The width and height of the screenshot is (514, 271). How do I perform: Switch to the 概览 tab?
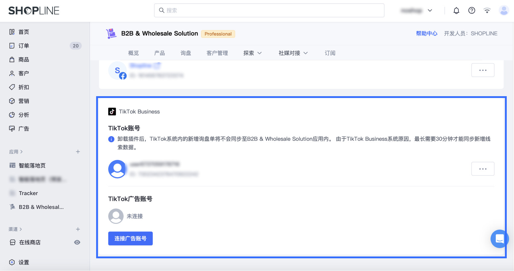point(133,53)
